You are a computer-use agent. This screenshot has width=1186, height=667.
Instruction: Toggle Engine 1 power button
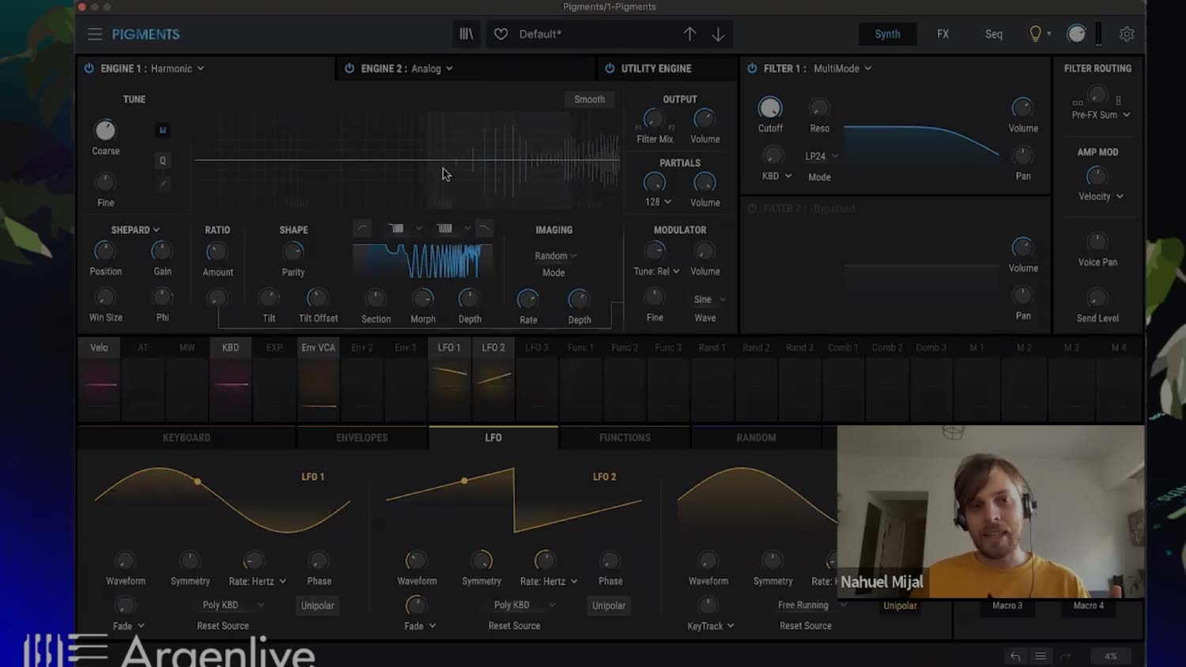pyautogui.click(x=89, y=69)
